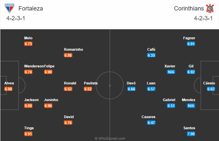The image size is (219, 141).
Task: Click the Corinthians club crest icon
Action: 209,8
